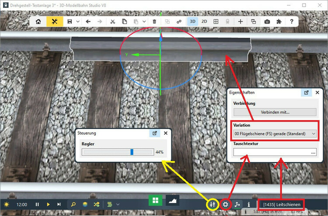Open properties gear icon
Image resolution: width=328 pixels, height=216 pixels.
225,204
